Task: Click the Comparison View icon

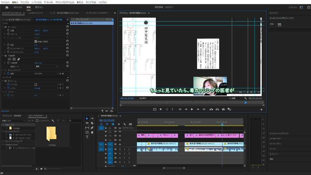Action: tap(229, 109)
